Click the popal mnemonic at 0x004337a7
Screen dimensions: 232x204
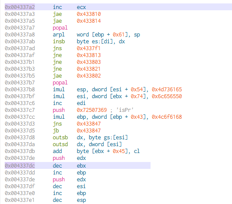point(60,28)
